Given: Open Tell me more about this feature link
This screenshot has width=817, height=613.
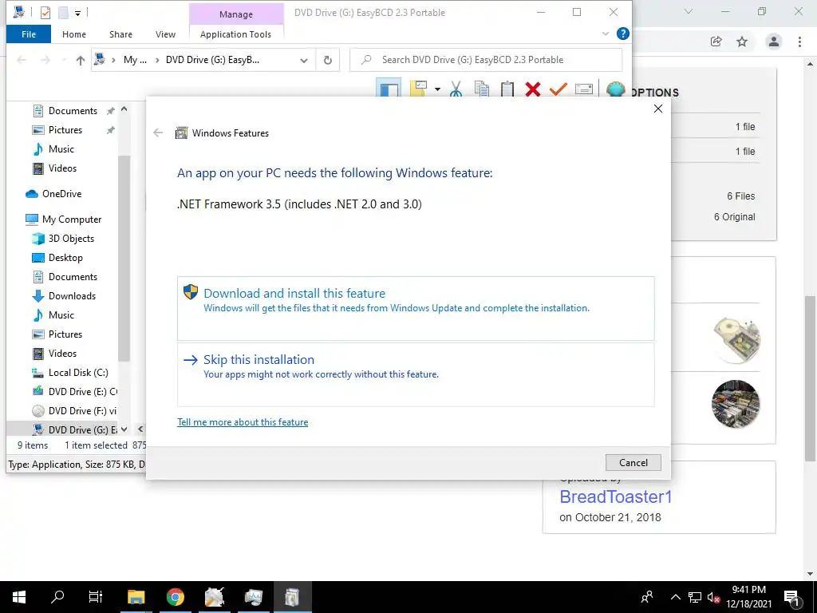Looking at the screenshot, I should [x=243, y=422].
